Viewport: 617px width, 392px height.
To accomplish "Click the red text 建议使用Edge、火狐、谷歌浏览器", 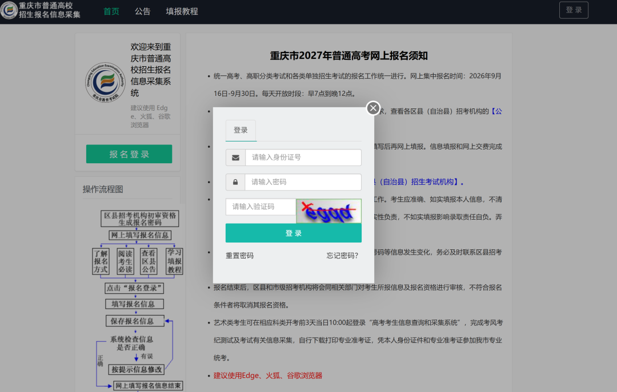I will (x=267, y=375).
